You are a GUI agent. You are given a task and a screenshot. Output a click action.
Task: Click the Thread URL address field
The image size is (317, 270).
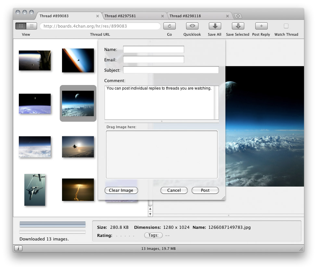pos(100,26)
